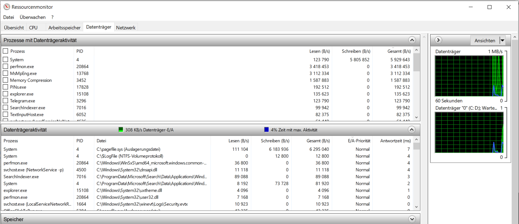This screenshot has height=224, width=519.
Task: Sort processes by Schreiben (B/s) in top table
Action: tap(356, 51)
